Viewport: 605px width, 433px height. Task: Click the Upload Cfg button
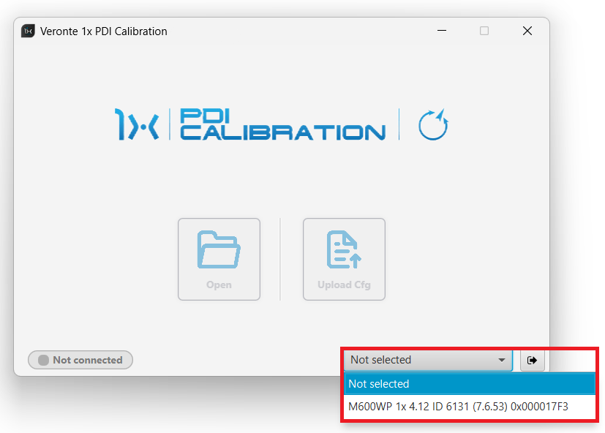coord(344,259)
